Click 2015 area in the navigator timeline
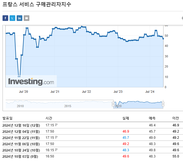 pos(68,106)
